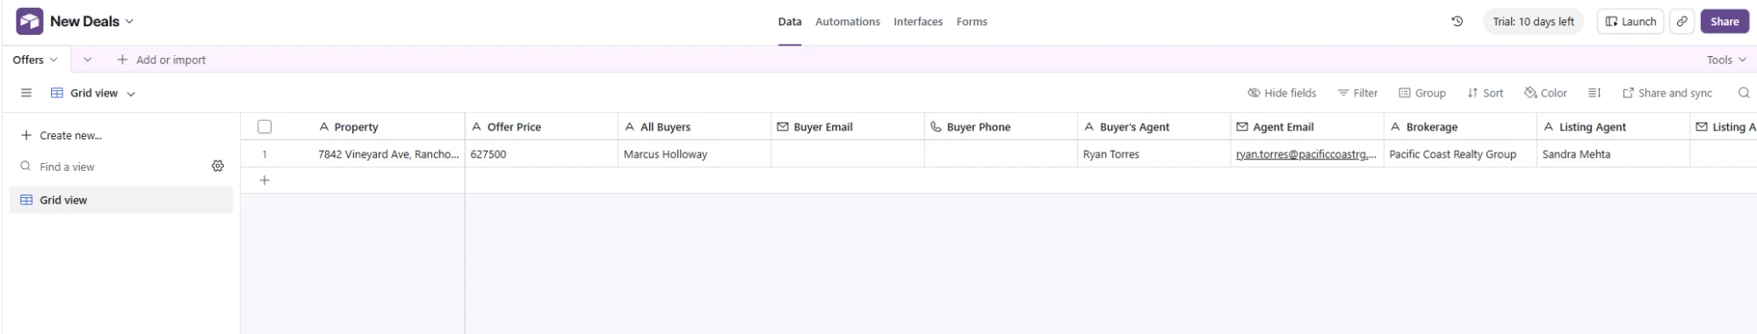The width and height of the screenshot is (1757, 334).
Task: Open view list settings gear icon
Action: (218, 166)
